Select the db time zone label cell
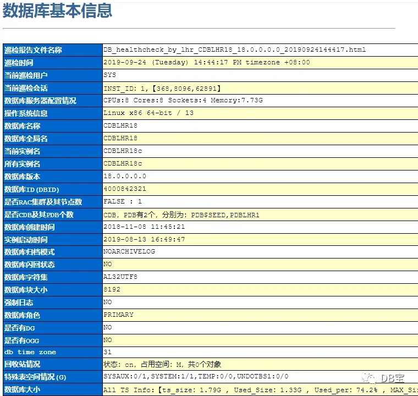Image resolution: width=418 pixels, height=396 pixels. coord(53,353)
